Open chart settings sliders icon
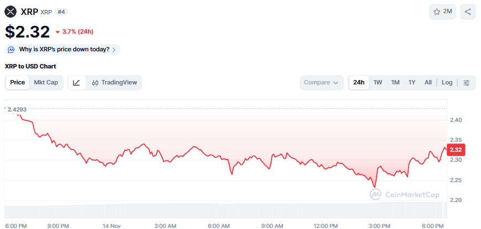The image size is (481, 229). (467, 83)
